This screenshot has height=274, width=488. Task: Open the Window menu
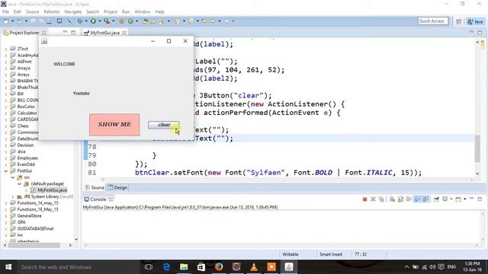coord(143,11)
